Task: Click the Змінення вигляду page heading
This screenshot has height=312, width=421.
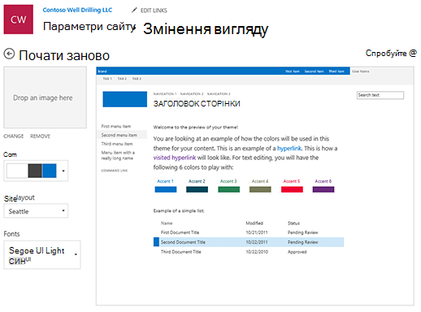Action: pos(206,29)
